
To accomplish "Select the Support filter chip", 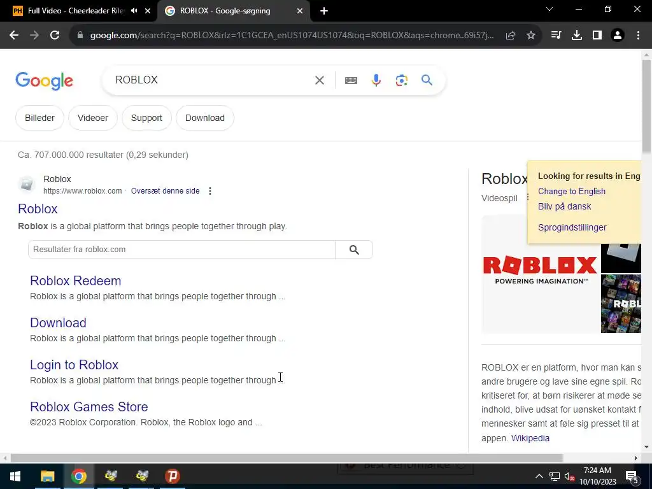I will (x=146, y=118).
